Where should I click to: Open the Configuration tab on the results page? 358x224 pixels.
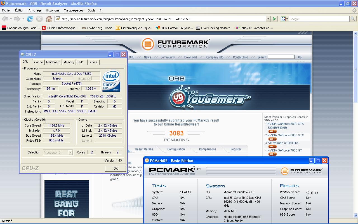pos(176,149)
